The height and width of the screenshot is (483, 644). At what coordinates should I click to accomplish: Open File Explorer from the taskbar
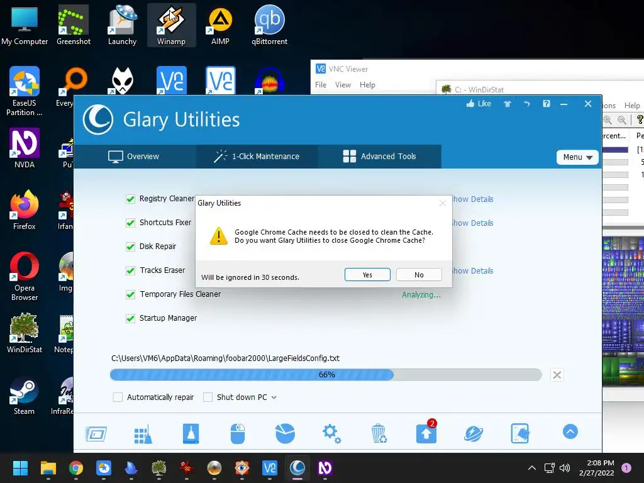tap(48, 468)
